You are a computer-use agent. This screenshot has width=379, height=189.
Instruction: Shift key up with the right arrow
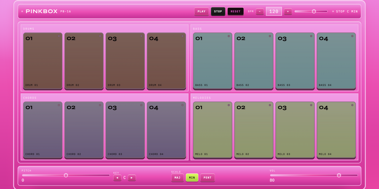coord(132,178)
